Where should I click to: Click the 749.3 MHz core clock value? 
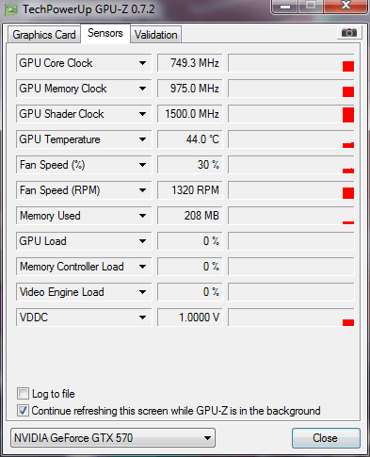click(x=190, y=63)
